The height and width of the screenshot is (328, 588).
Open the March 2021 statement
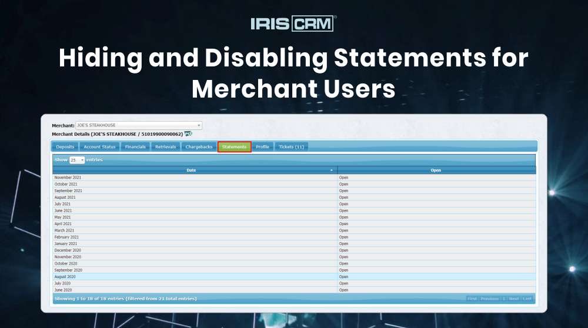pyautogui.click(x=343, y=230)
